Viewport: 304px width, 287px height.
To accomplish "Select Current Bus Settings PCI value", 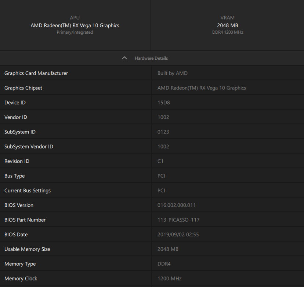I will click(x=161, y=191).
